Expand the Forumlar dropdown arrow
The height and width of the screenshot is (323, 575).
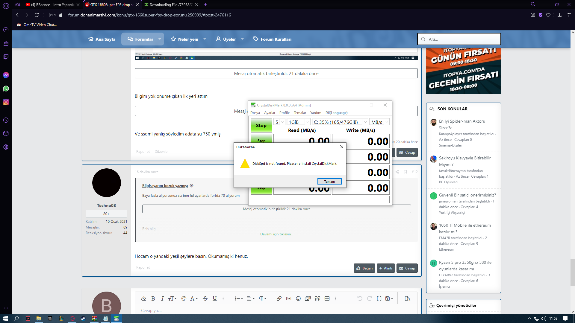pyautogui.click(x=160, y=39)
